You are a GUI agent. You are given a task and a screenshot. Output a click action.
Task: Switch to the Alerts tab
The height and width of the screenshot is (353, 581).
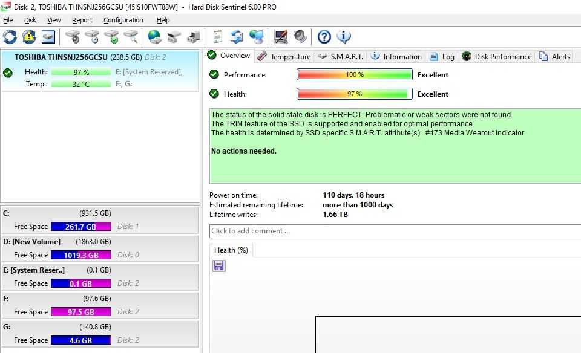pyautogui.click(x=555, y=56)
